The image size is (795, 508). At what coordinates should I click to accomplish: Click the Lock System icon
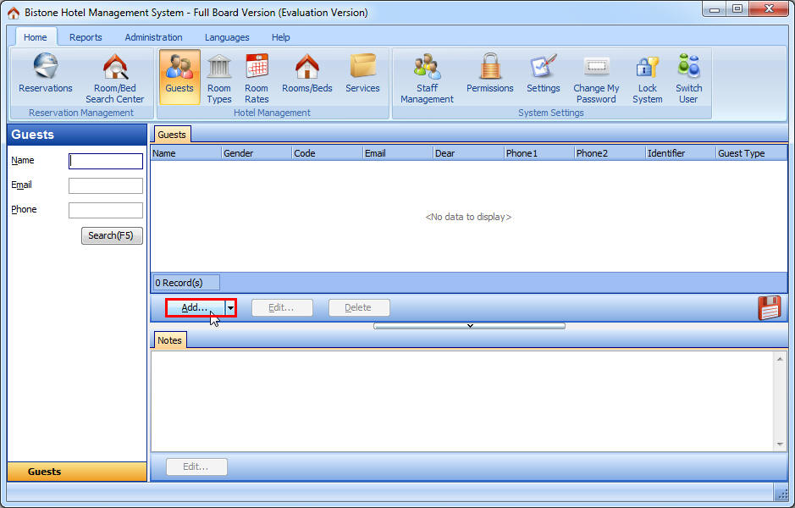[x=647, y=78]
